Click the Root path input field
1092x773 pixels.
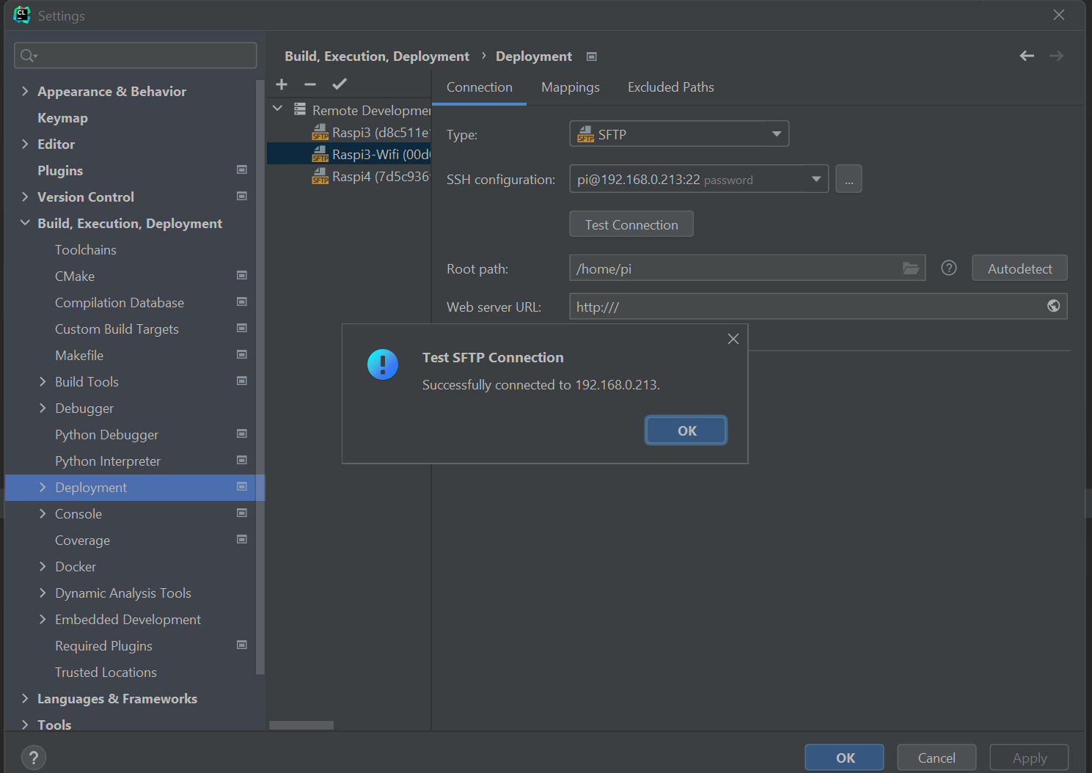[747, 268]
